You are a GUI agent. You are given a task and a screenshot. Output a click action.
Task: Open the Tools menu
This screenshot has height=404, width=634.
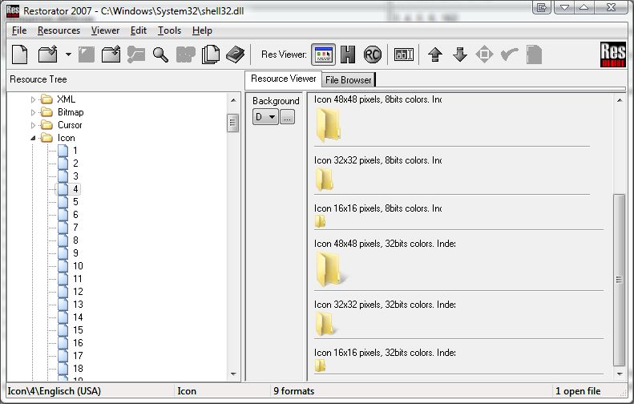(169, 30)
